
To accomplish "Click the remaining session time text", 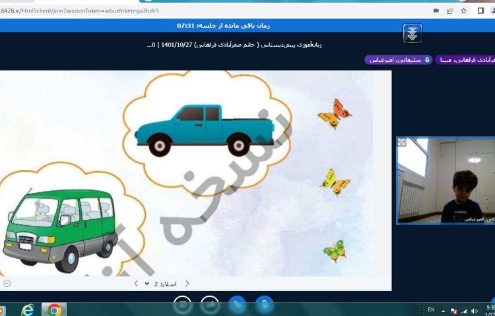I will click(224, 26).
